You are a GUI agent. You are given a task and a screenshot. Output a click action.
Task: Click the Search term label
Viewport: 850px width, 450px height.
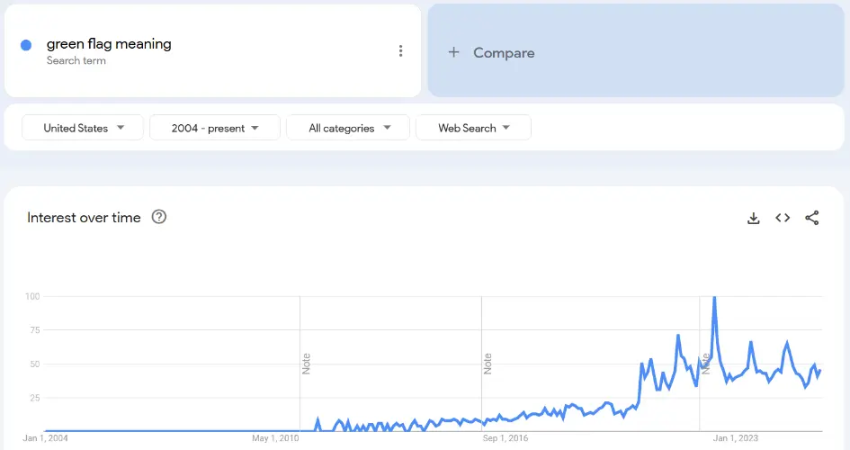(76, 61)
